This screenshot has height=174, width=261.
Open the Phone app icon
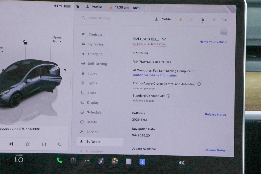(59, 160)
